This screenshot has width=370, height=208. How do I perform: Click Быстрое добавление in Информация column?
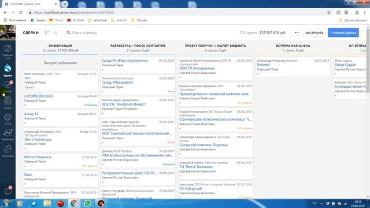click(60, 63)
